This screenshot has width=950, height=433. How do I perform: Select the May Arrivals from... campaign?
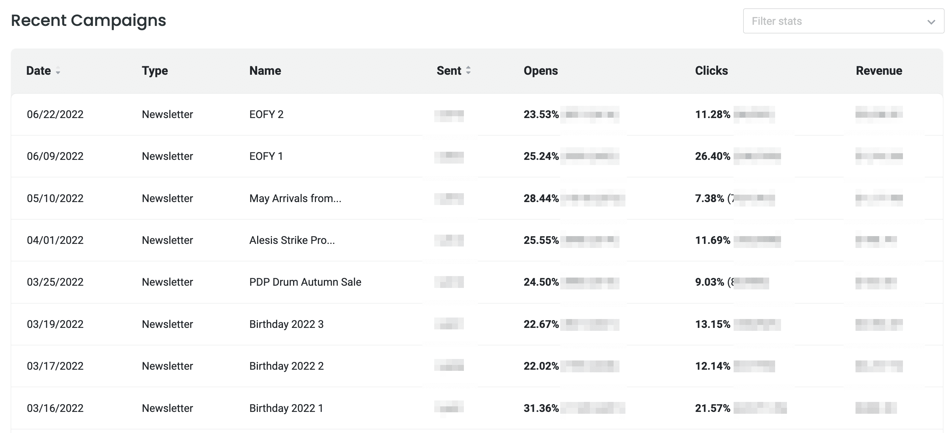(x=295, y=198)
